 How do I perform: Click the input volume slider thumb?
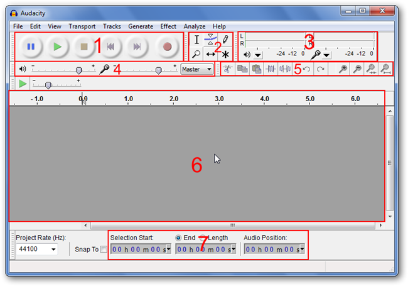coord(158,70)
